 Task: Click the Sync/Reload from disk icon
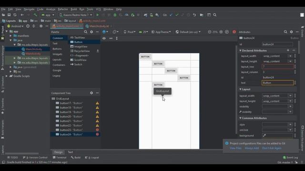coord(15,15)
